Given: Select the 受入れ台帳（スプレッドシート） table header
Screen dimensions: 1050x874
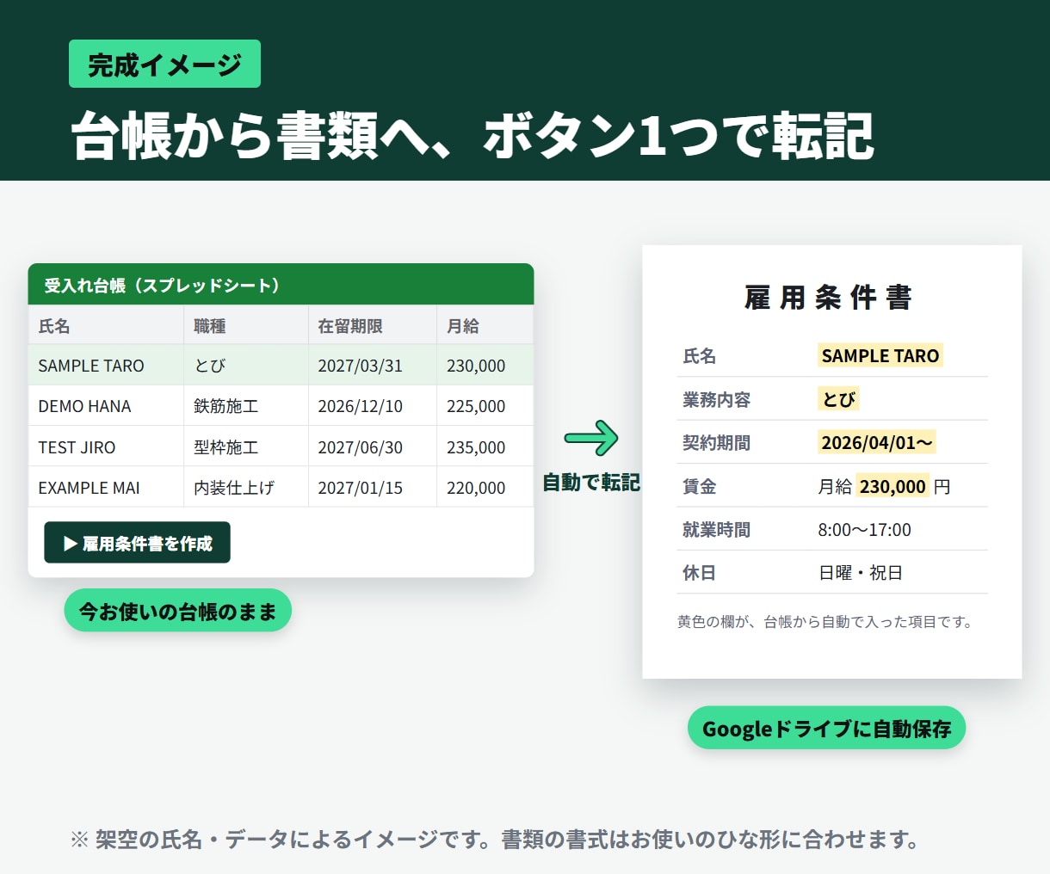Looking at the screenshot, I should [281, 285].
